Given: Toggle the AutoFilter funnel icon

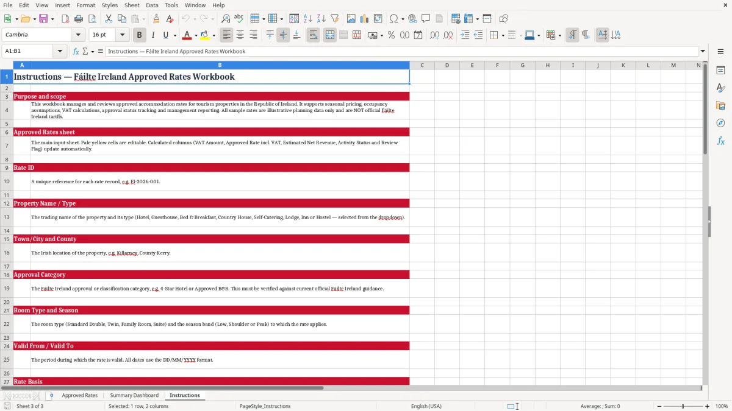Looking at the screenshot, I should 335,19.
